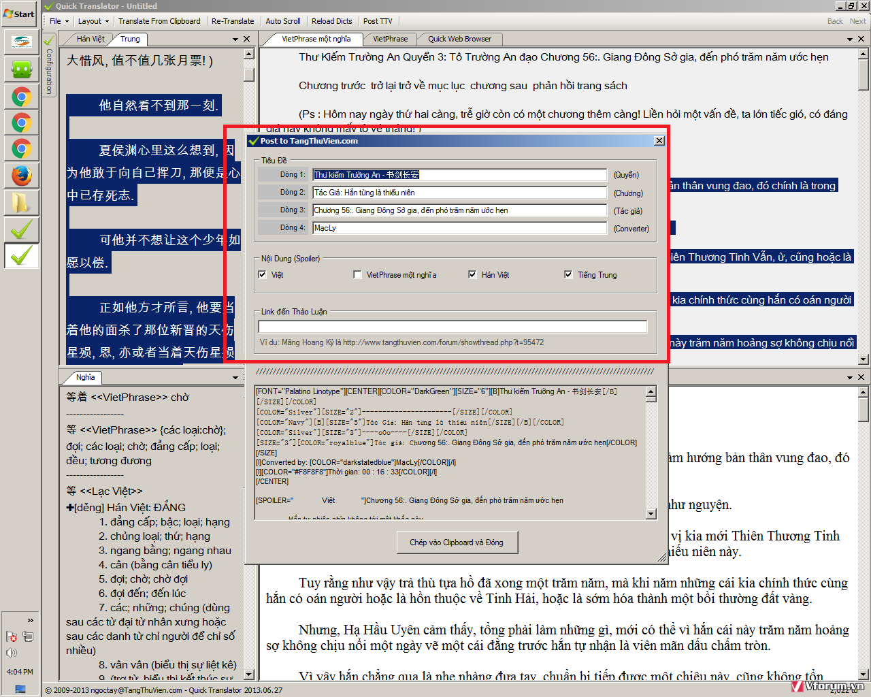Select the Hán Việt tab

click(x=91, y=39)
